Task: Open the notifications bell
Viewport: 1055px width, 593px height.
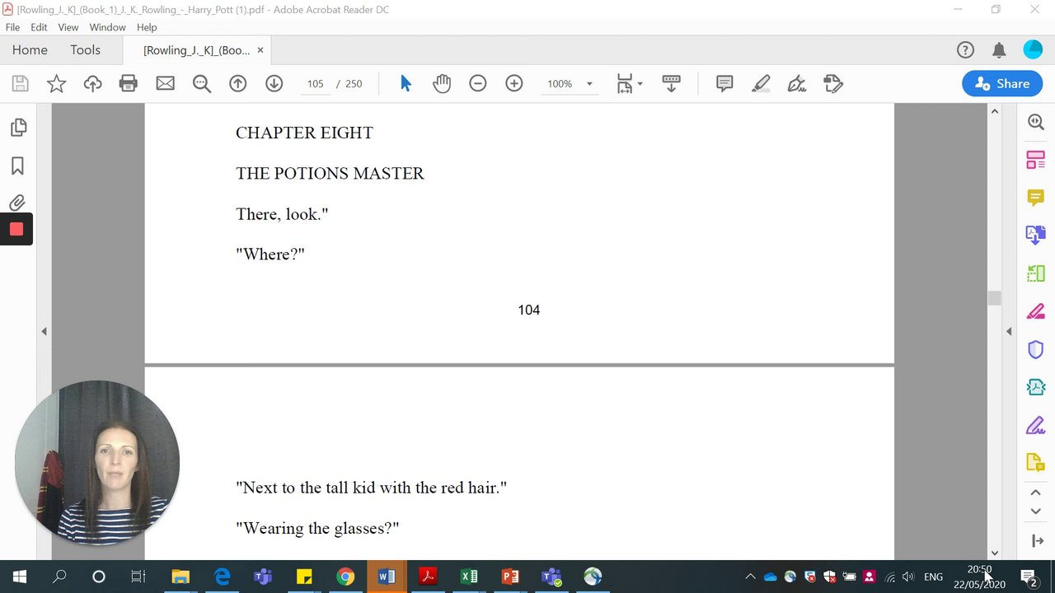Action: pyautogui.click(x=999, y=50)
